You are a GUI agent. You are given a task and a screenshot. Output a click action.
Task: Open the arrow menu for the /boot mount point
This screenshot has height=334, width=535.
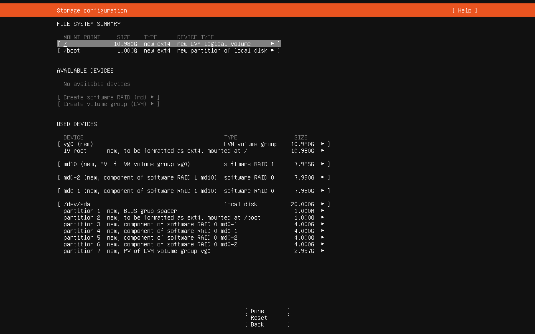pyautogui.click(x=273, y=51)
